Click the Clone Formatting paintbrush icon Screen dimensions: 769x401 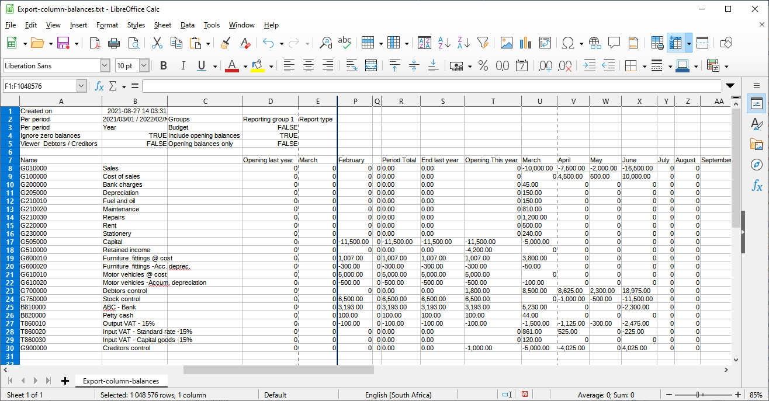click(226, 43)
